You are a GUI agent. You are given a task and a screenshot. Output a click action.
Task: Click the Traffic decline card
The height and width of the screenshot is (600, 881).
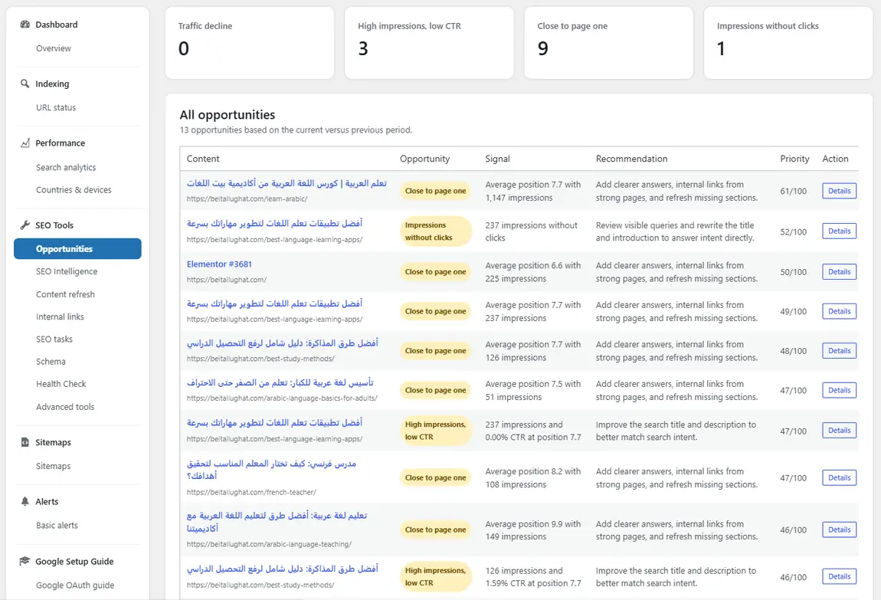point(250,43)
